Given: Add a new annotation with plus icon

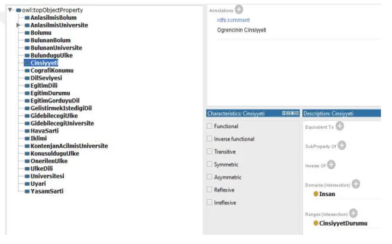Looking at the screenshot, I should 239,10.
